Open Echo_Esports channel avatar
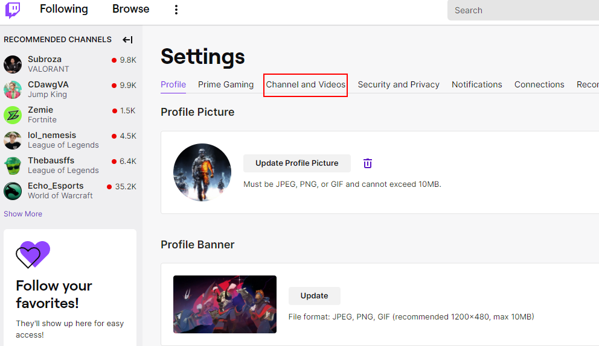This screenshot has width=599, height=346. click(13, 190)
